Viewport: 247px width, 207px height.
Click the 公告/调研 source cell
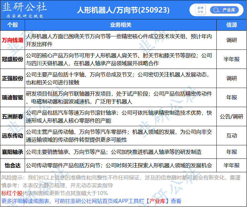pos(231,116)
